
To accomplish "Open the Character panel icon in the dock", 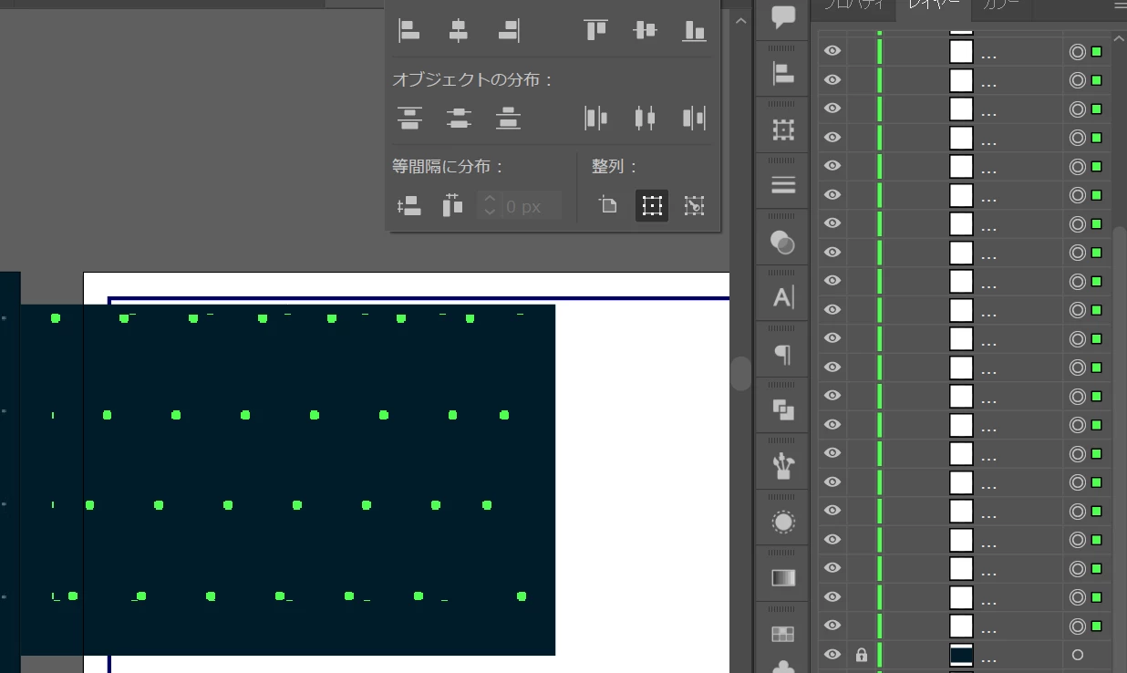I will coord(783,297).
